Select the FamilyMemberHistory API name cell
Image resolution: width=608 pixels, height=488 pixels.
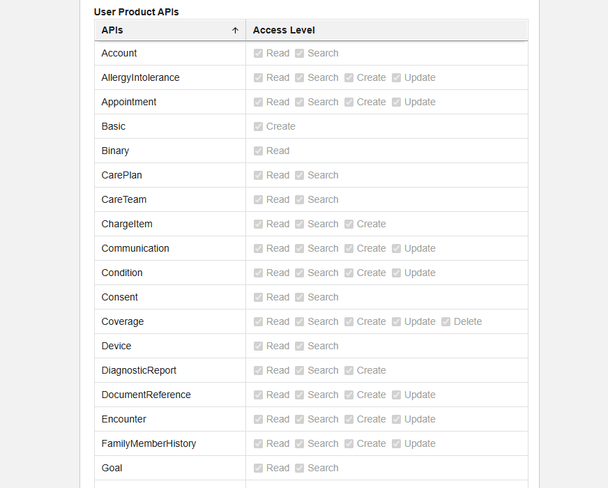(149, 444)
